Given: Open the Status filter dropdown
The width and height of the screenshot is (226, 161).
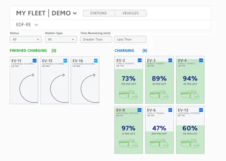Looking at the screenshot, I should 26,39.
